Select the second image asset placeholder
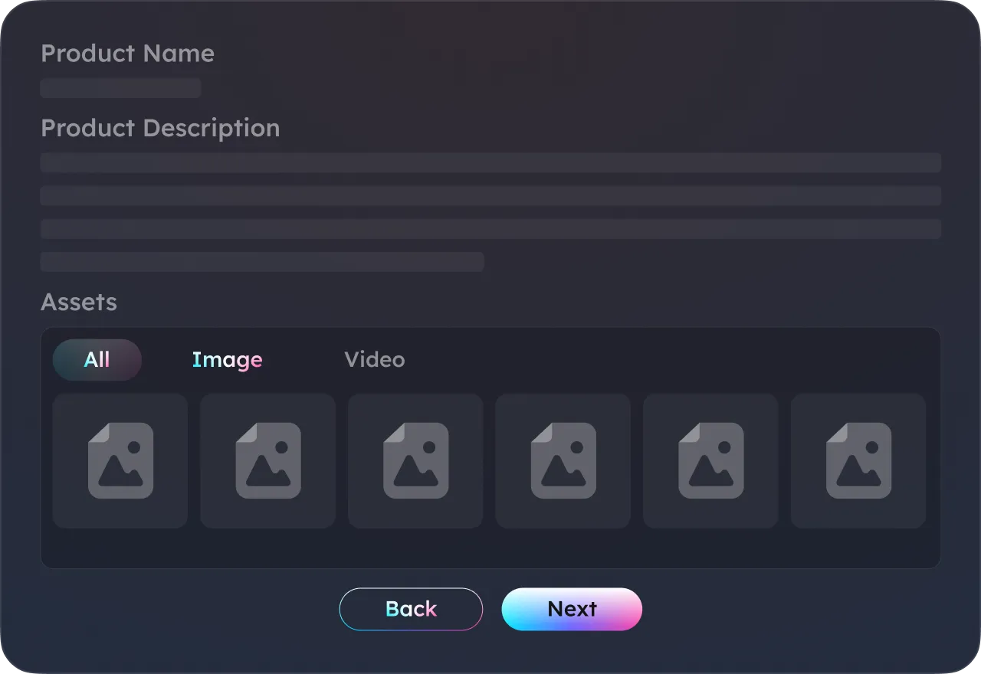The image size is (981, 674). coord(268,461)
